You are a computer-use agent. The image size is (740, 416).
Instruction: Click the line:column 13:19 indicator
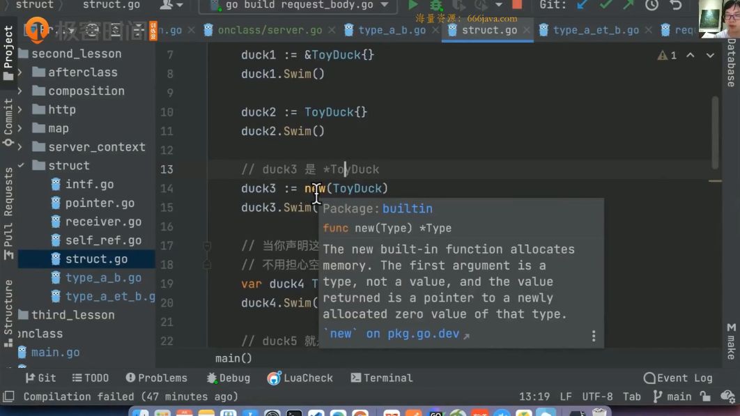[534, 396]
